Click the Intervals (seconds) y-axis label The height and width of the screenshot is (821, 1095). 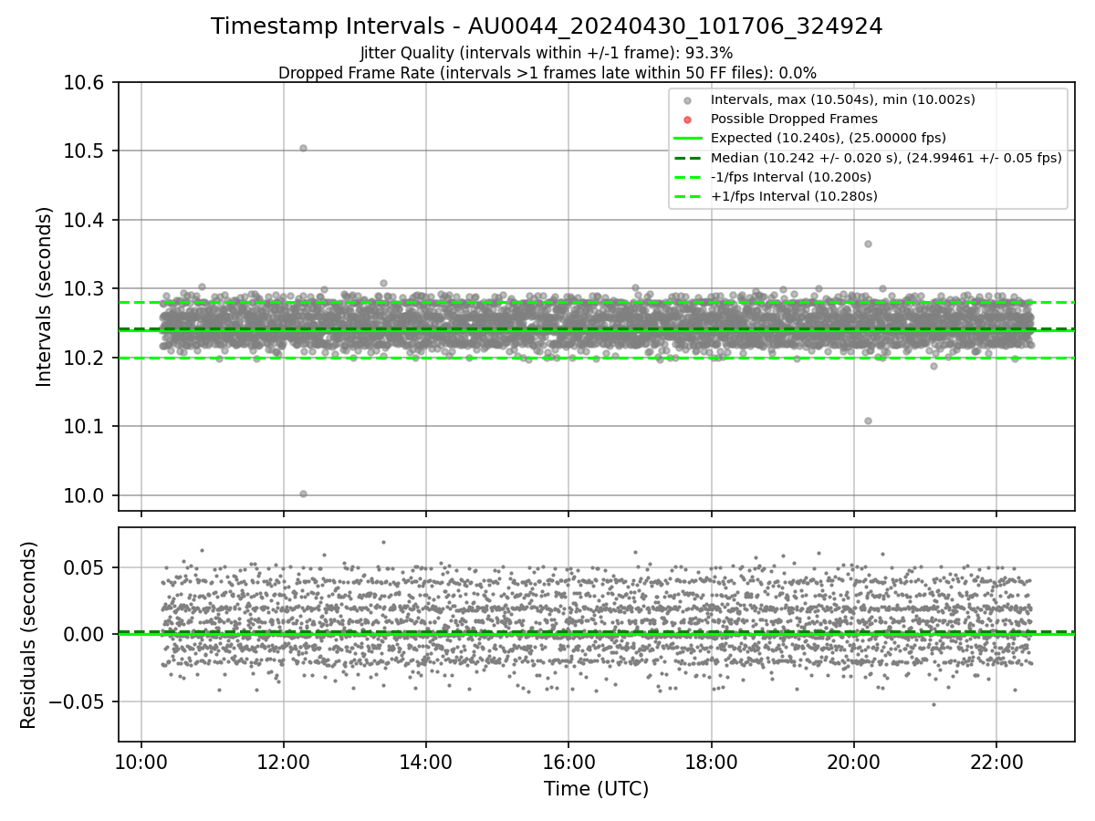tap(45, 296)
